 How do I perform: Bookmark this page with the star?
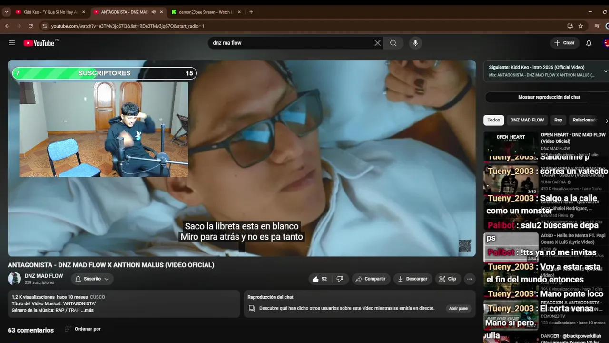[x=580, y=26]
